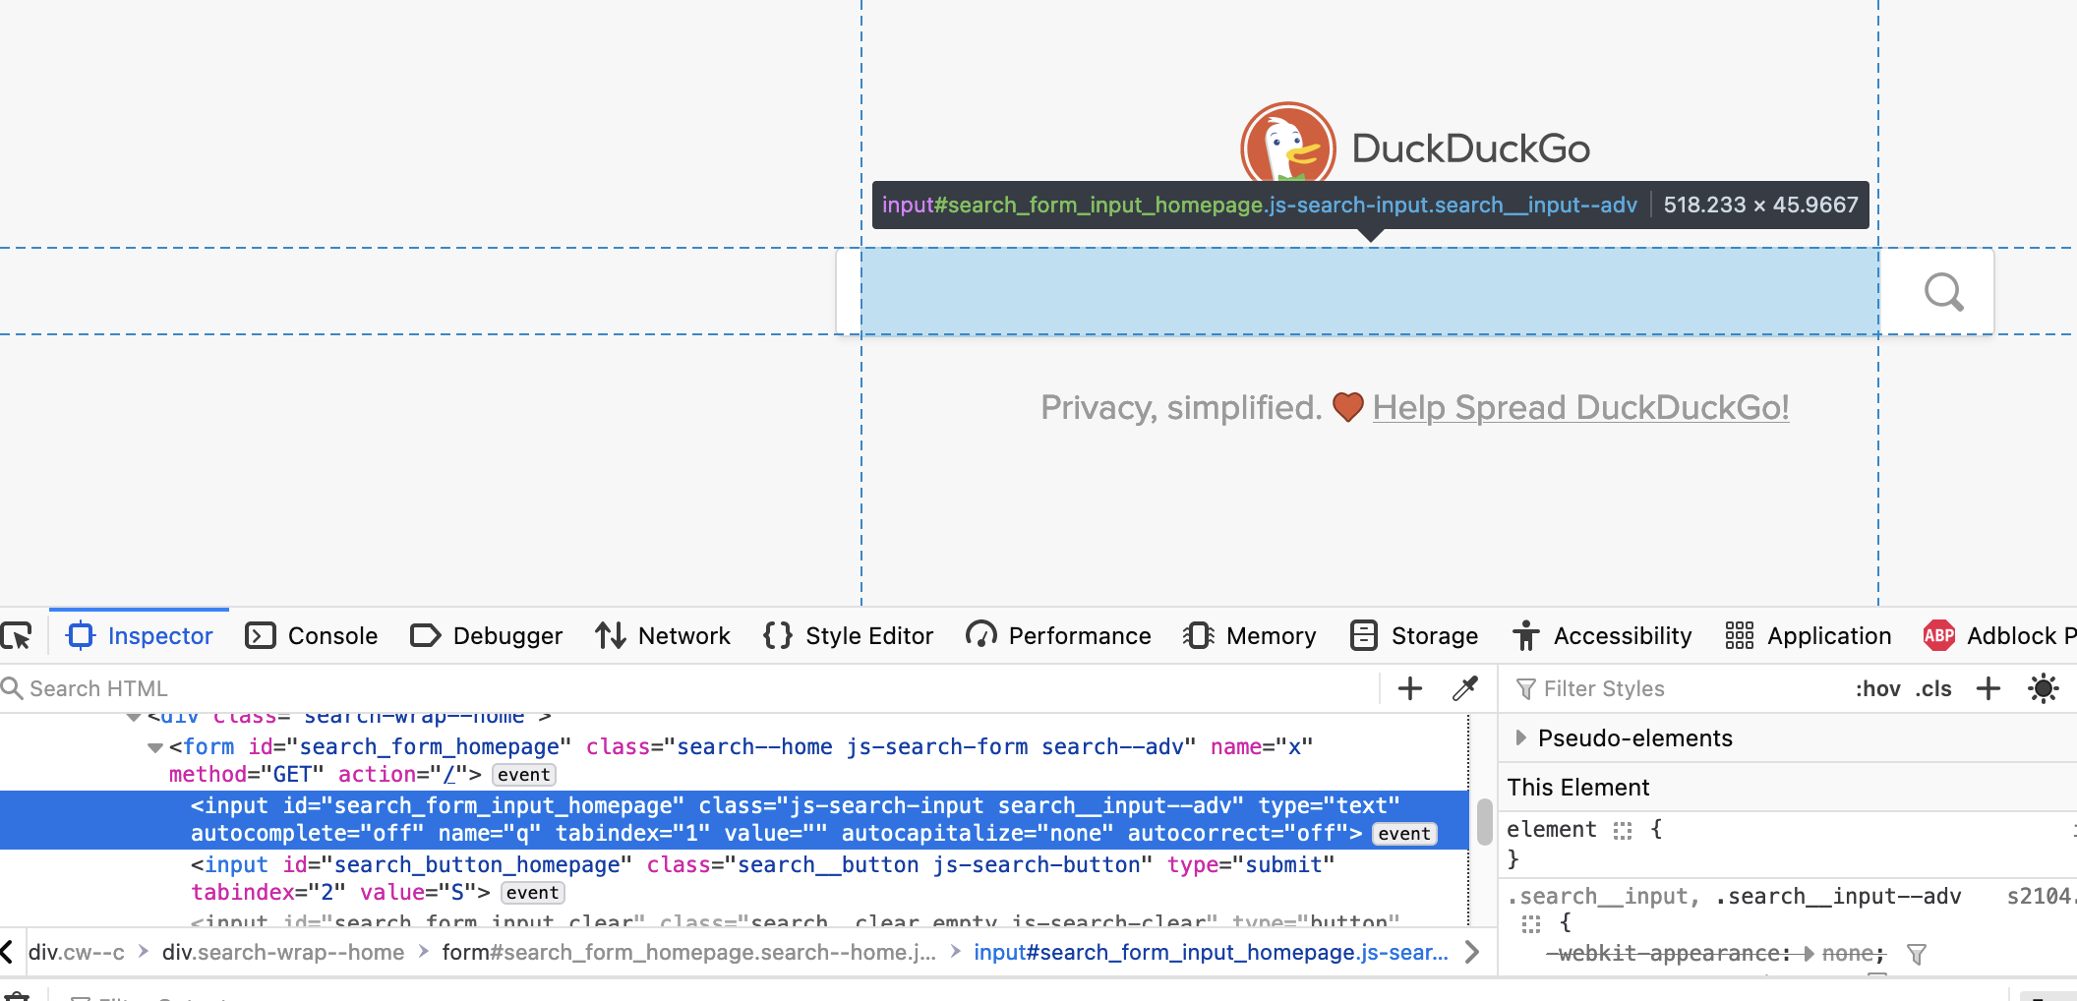Click the .search__input selector highlighter icon
2077x1001 pixels.
click(x=1531, y=924)
